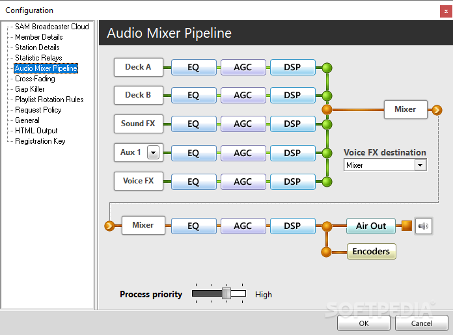Viewport: 453px width, 335px height.
Task: Open the bottom Mixer row DSP module
Action: coord(293,226)
